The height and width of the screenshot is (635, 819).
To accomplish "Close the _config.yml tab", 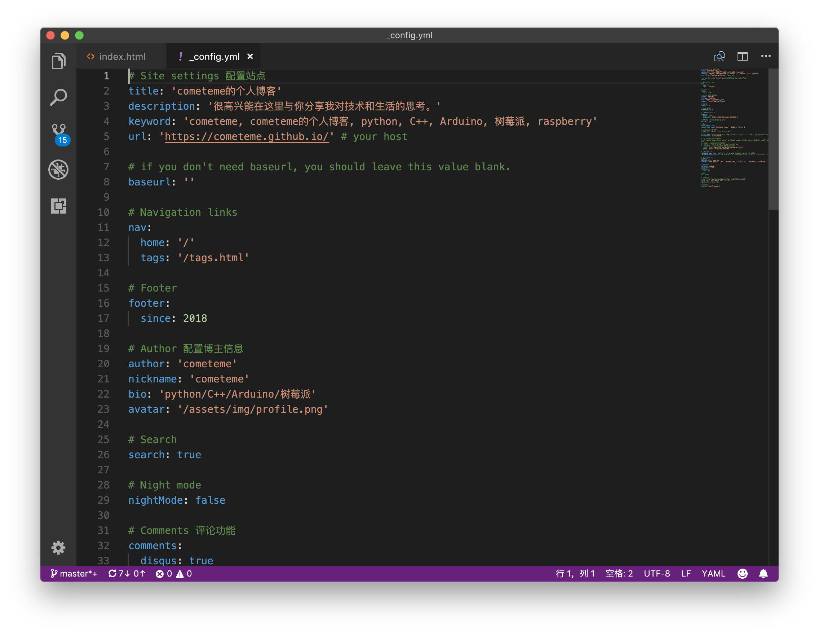I will click(x=250, y=56).
